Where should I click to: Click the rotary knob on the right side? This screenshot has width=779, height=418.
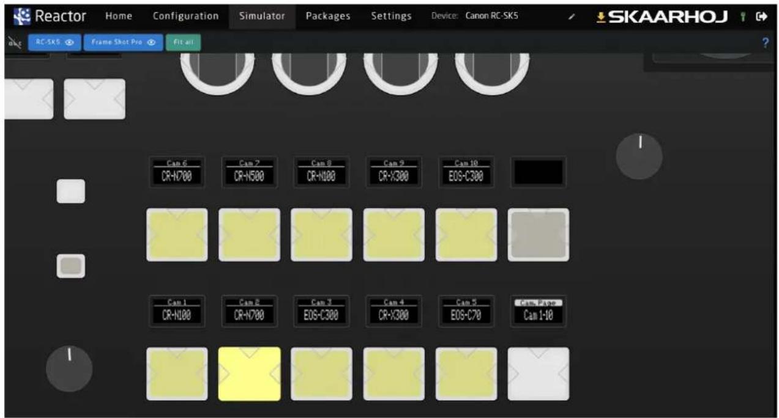pyautogui.click(x=639, y=156)
